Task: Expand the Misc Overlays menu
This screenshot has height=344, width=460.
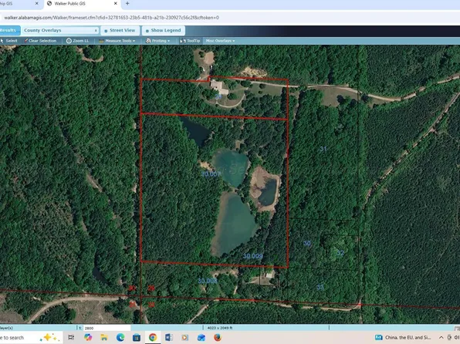Action: (220, 41)
